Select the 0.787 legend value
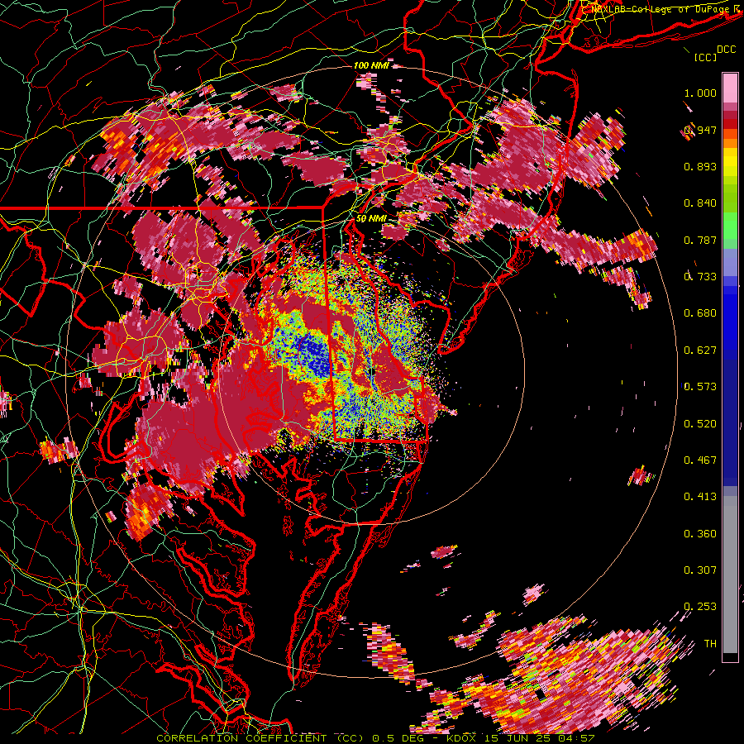This screenshot has width=744, height=744. pyautogui.click(x=700, y=240)
